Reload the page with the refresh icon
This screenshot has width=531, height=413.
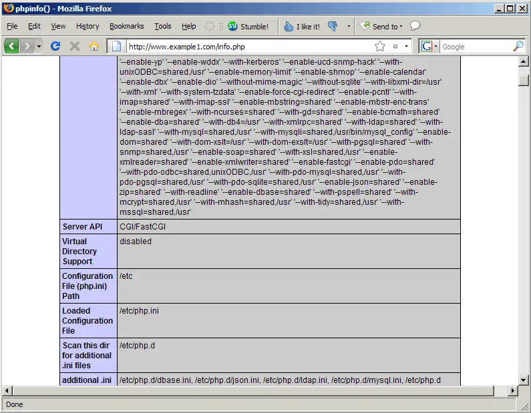55,46
